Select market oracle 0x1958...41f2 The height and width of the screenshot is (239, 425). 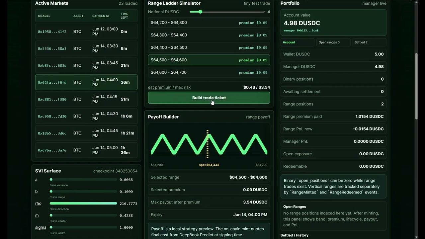pos(86,32)
